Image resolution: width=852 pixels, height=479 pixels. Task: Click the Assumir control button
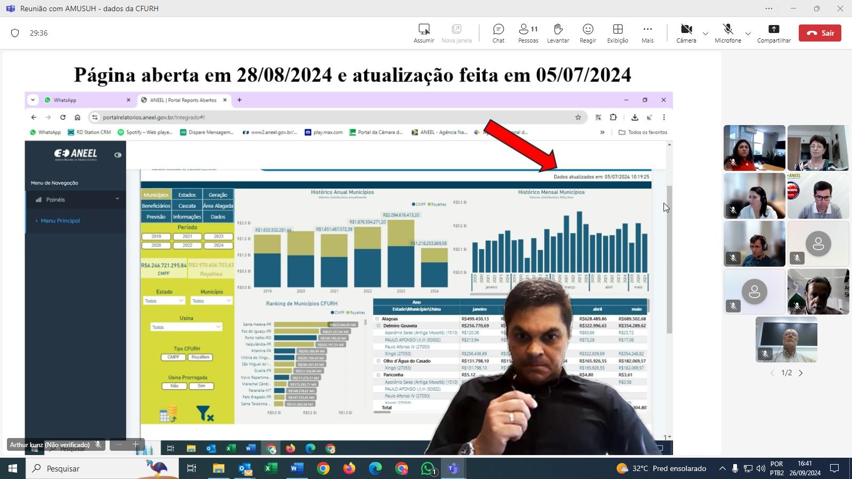click(x=424, y=33)
